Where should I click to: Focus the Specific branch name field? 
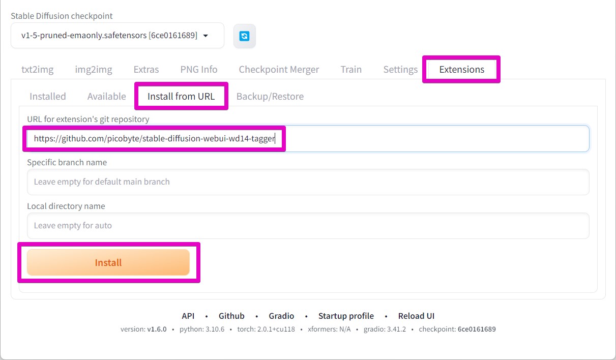pos(308,182)
